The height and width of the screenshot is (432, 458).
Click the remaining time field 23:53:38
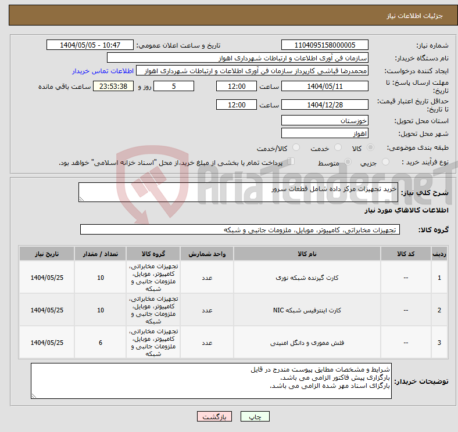click(x=113, y=86)
